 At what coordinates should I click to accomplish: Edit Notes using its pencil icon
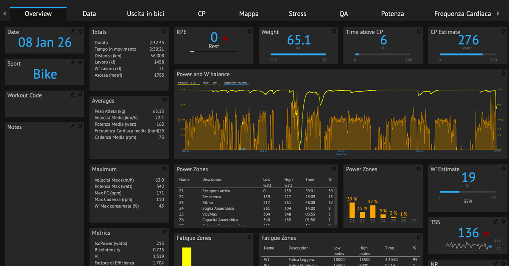click(x=73, y=126)
